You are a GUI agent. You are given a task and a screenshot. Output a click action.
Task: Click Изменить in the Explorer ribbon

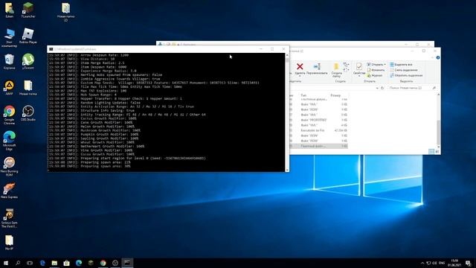pos(376,70)
